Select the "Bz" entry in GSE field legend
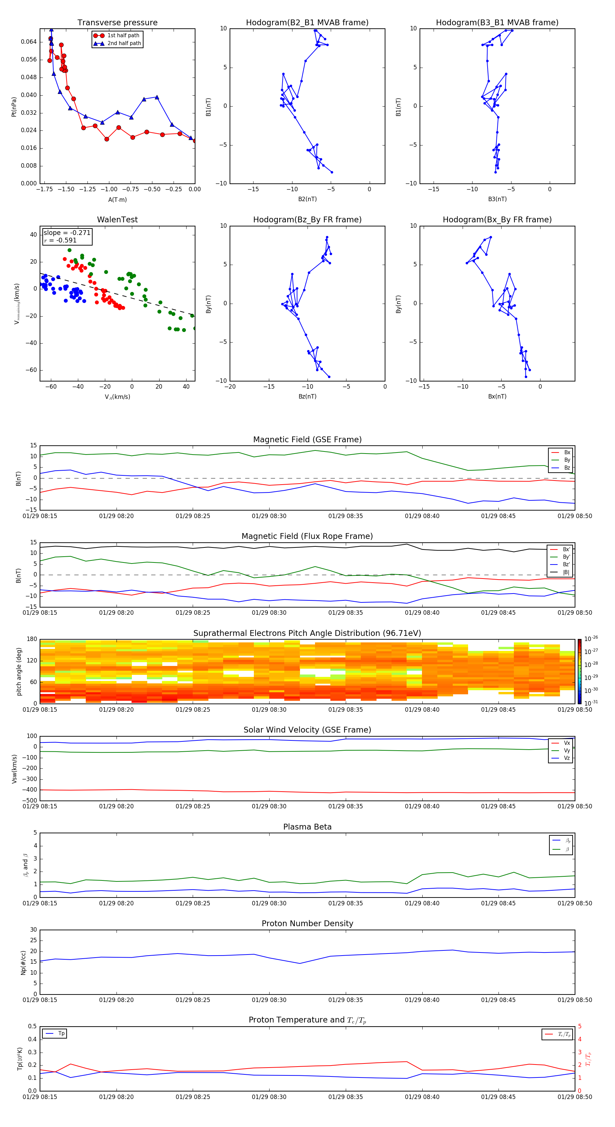 click(x=561, y=468)
